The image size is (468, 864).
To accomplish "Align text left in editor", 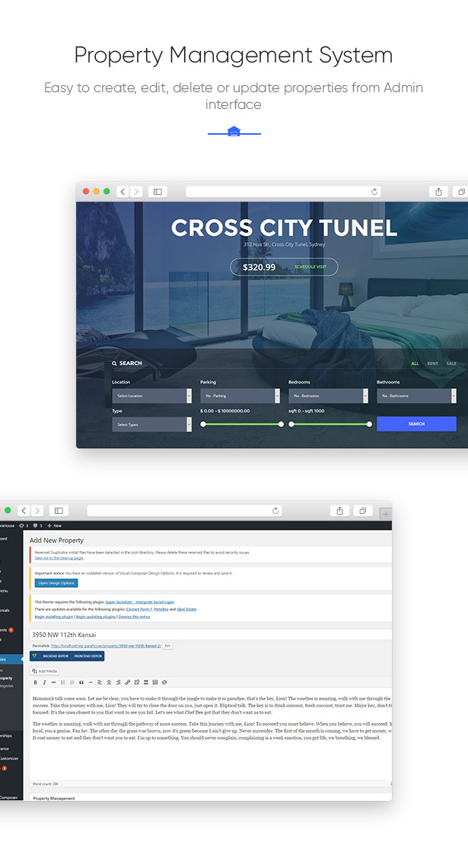I will tap(100, 683).
